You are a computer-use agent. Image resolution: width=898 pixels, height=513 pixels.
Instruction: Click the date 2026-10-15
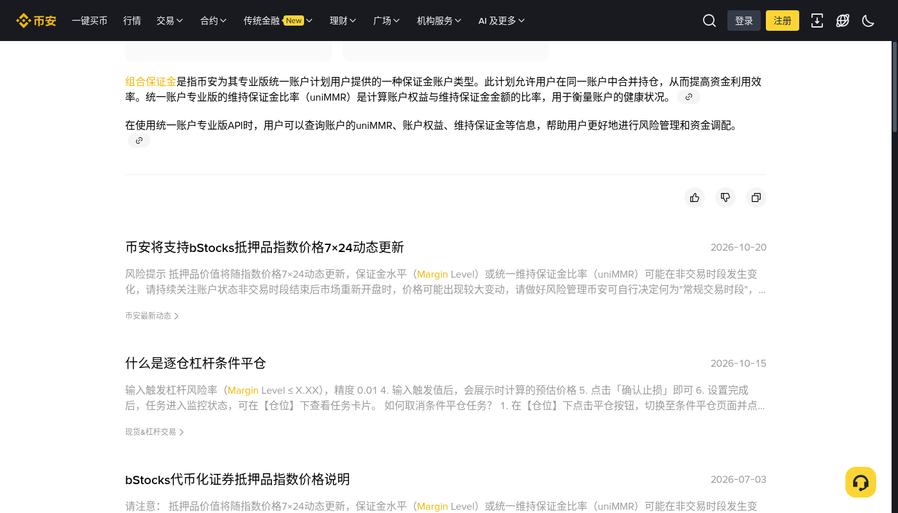[x=738, y=364]
